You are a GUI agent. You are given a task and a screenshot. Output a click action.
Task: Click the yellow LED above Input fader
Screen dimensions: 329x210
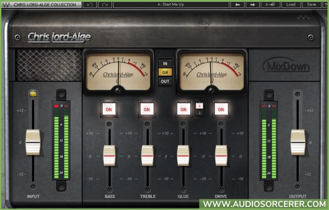33,94
